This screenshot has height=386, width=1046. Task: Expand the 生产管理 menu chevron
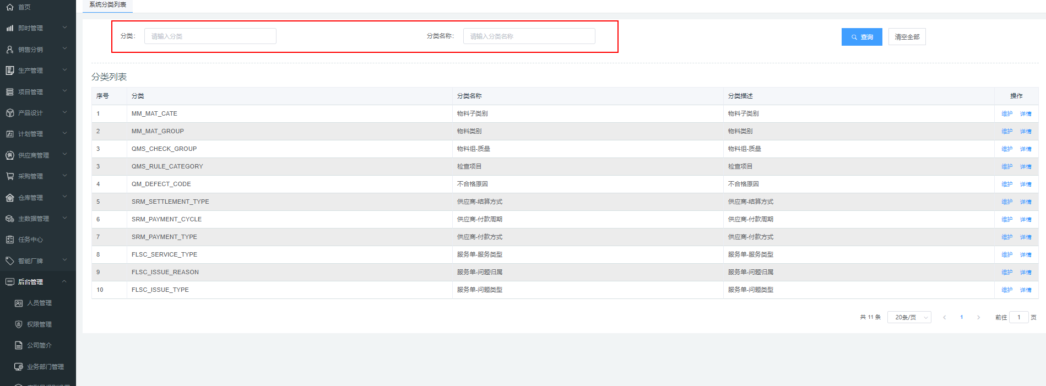pyautogui.click(x=64, y=70)
